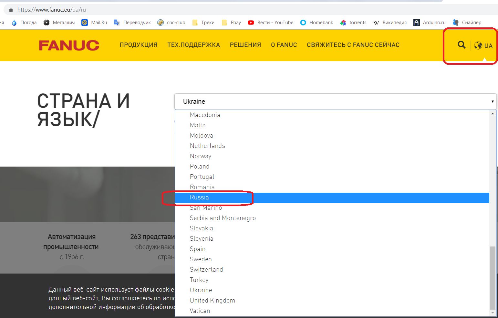Click the dropdown list scroll-down arrow
This screenshot has width=498, height=318.
coord(493,313)
